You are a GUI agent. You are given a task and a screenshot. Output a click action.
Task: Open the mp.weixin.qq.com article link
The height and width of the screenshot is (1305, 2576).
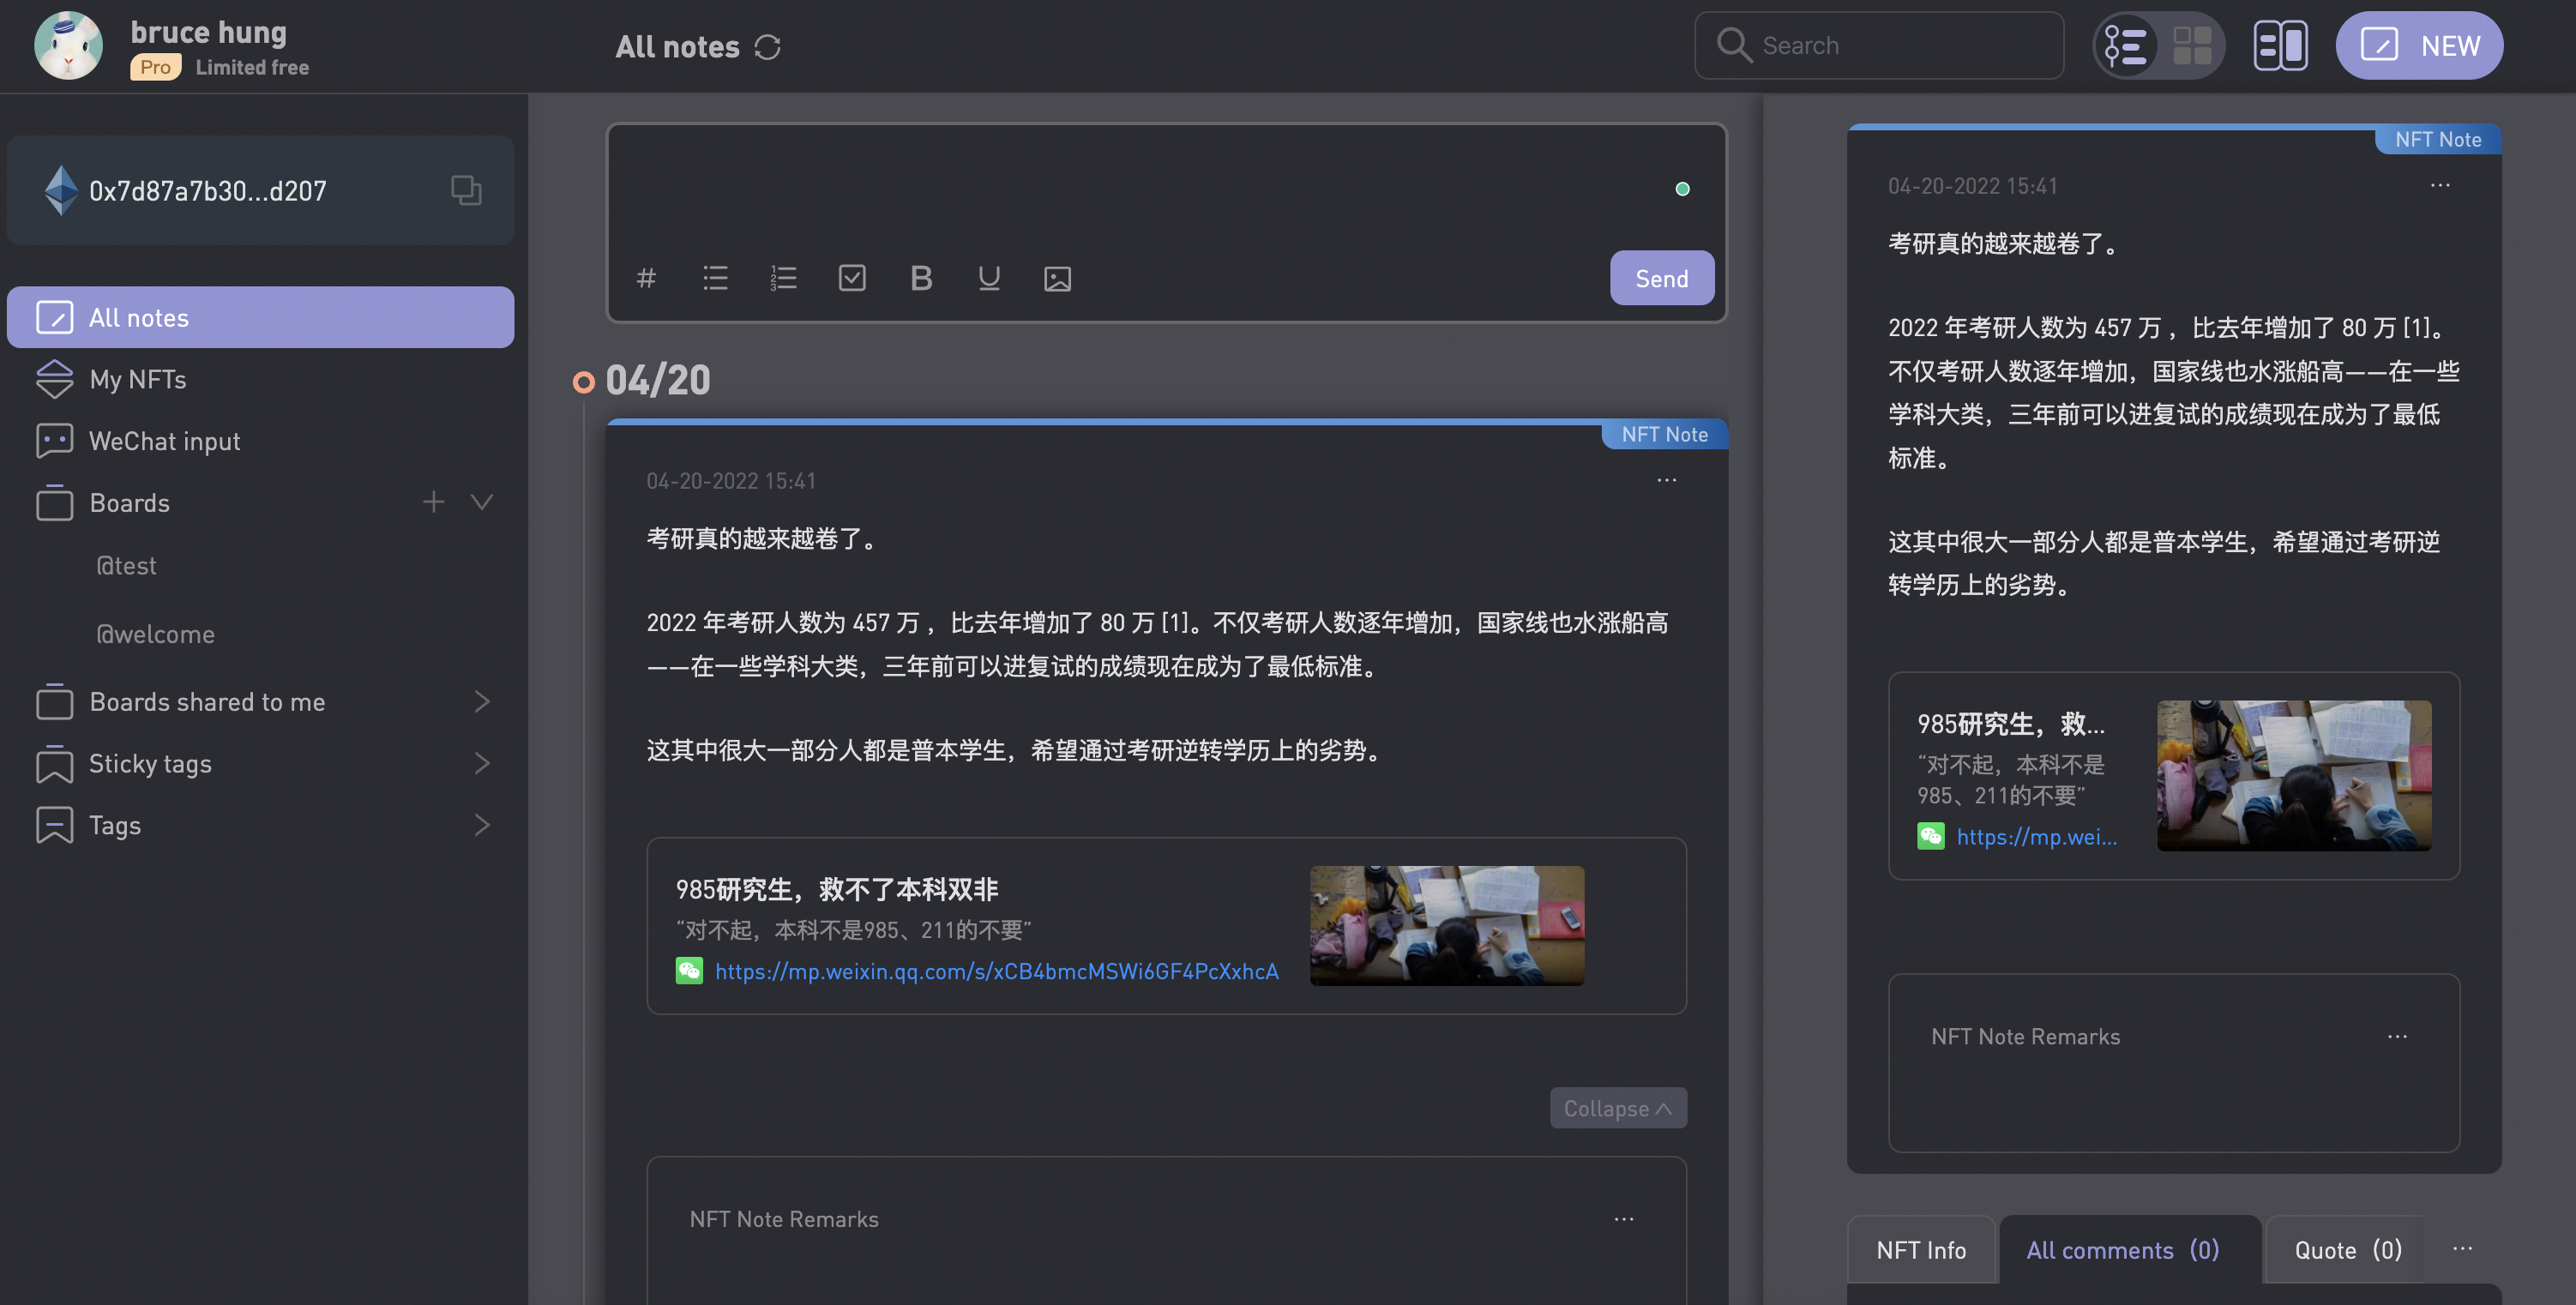click(996, 970)
